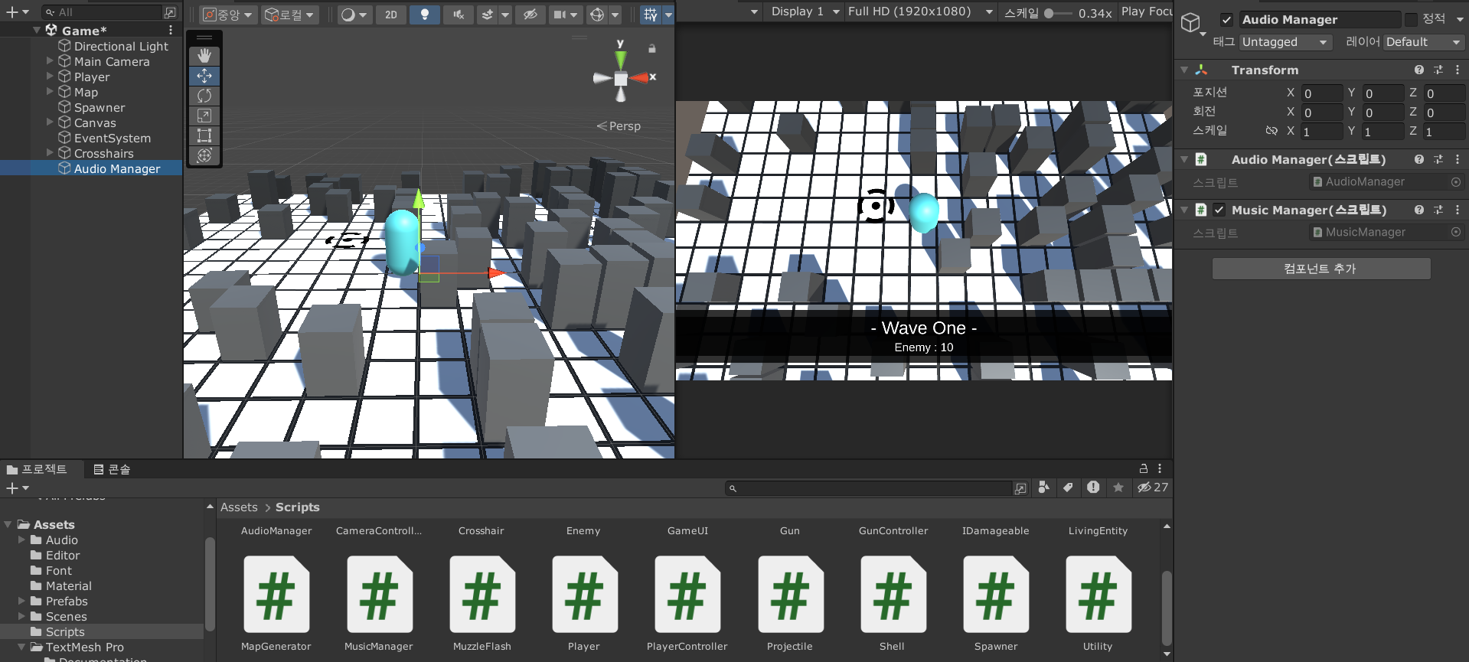Click the hierarchy add plus button

point(17,12)
